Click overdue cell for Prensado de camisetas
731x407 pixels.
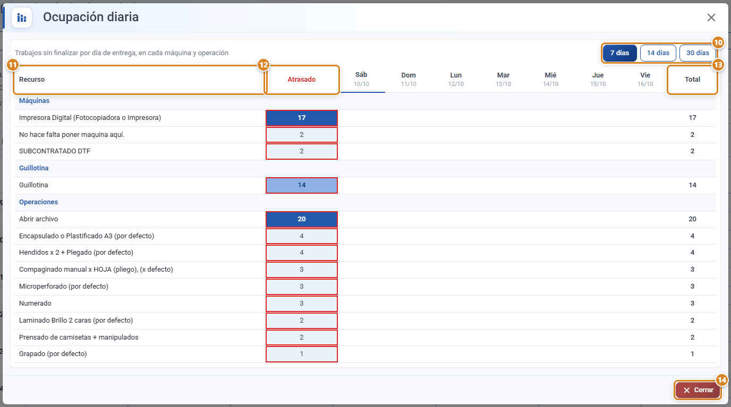tap(302, 337)
